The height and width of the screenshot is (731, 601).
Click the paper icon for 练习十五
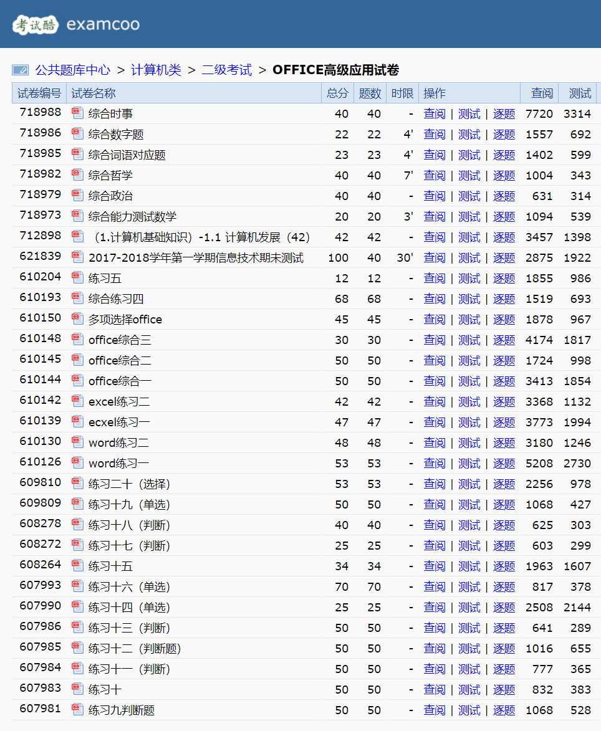(77, 565)
